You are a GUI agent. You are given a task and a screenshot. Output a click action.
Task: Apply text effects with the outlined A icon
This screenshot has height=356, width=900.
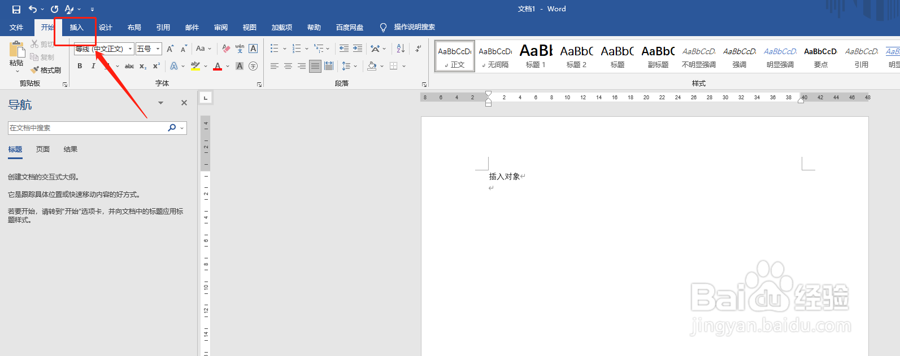[x=174, y=66]
